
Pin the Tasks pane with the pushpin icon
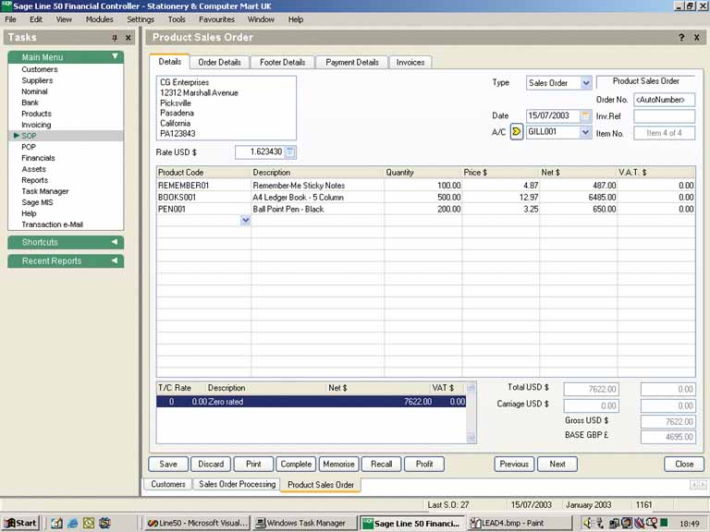(x=115, y=38)
